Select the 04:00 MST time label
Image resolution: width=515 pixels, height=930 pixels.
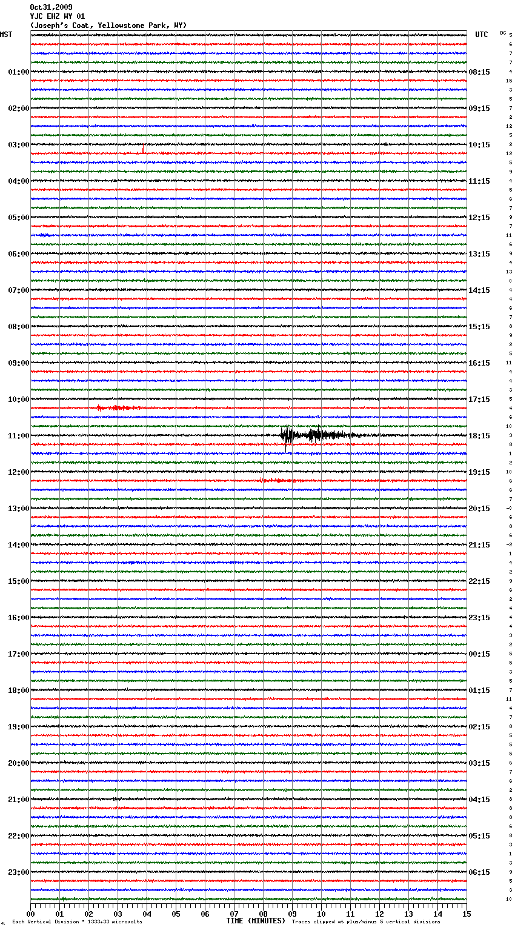19,181
